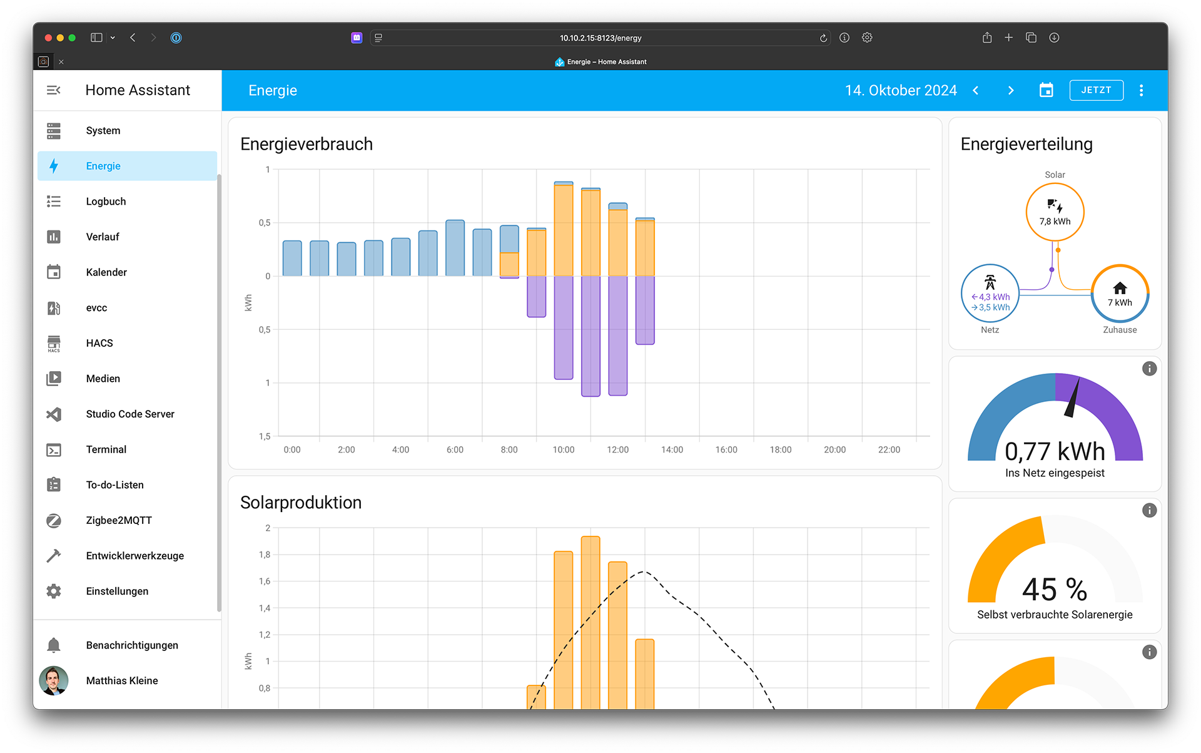This screenshot has height=753, width=1201.
Task: Click the Energieverteilung card heading
Action: click(1026, 144)
